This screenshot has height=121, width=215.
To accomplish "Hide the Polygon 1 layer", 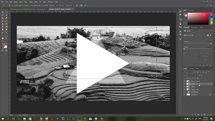I will coord(184,87).
